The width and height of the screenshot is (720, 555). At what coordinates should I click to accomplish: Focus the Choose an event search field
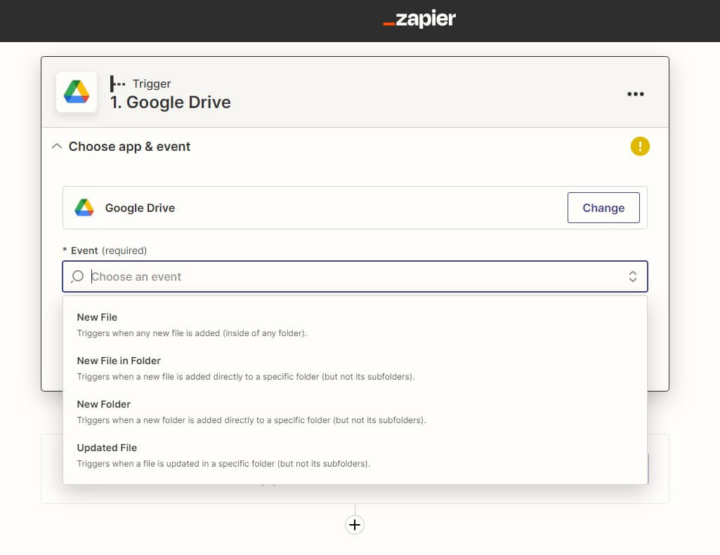pos(355,276)
